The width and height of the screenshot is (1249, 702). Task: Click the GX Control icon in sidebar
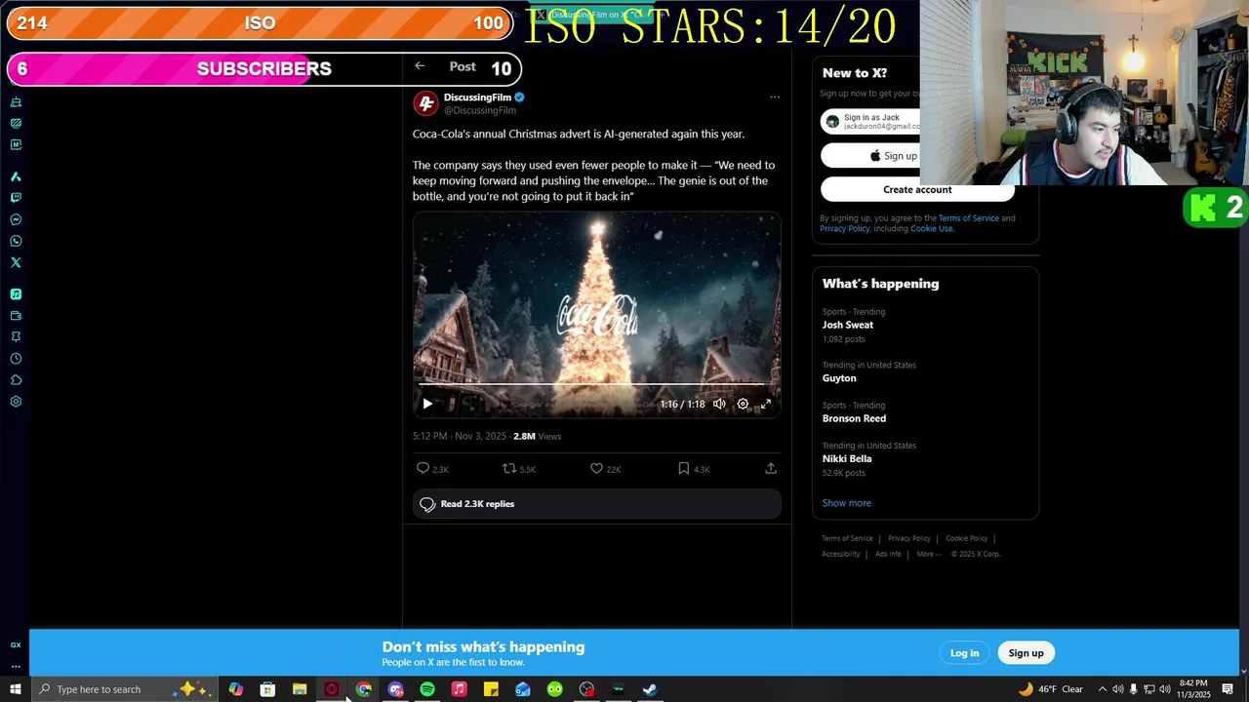[16, 124]
